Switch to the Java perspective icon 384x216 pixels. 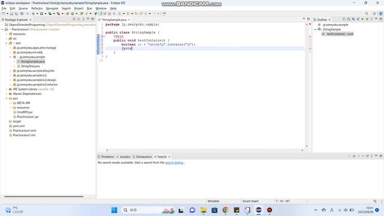tap(381, 14)
